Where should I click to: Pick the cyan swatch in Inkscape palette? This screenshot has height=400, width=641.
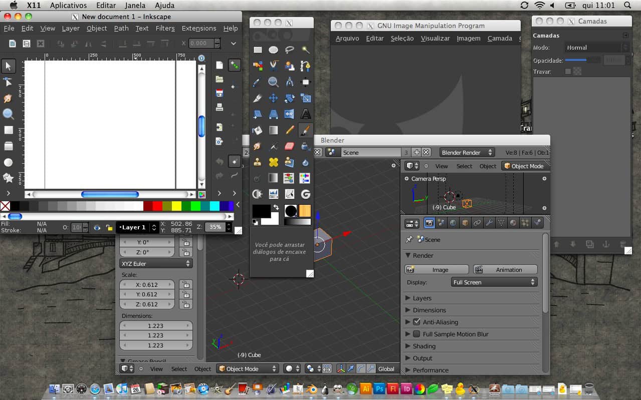[x=215, y=206]
